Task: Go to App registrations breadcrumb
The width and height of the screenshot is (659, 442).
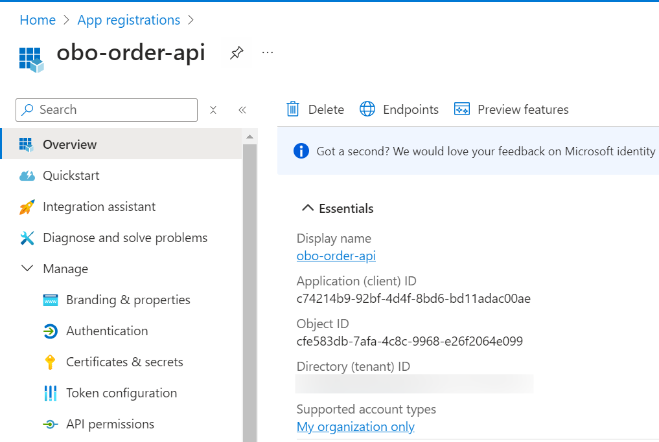Action: [128, 19]
